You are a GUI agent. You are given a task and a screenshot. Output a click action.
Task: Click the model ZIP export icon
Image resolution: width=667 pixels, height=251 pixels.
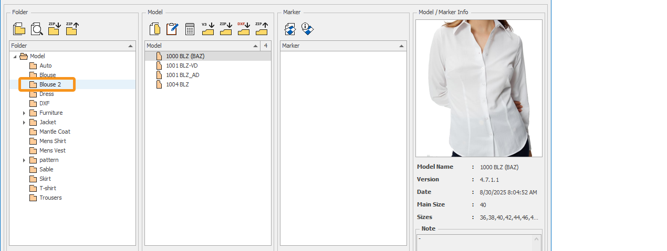pos(261,29)
